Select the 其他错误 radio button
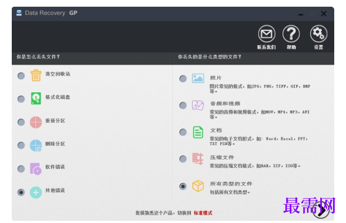 (21, 192)
